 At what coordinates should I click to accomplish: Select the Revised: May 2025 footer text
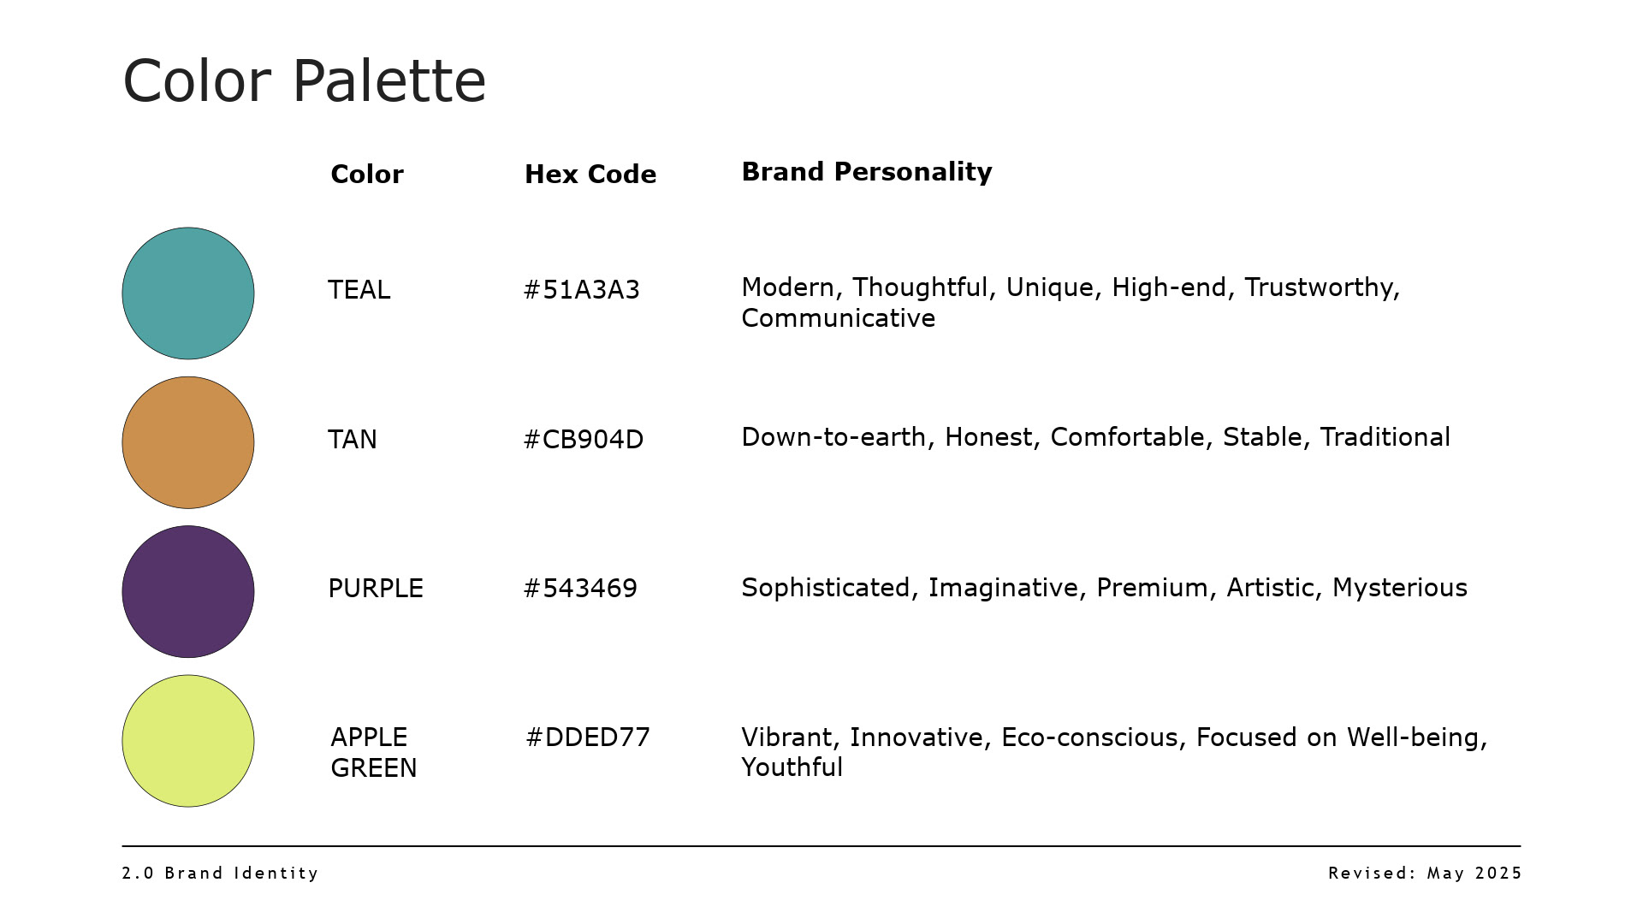point(1425,874)
